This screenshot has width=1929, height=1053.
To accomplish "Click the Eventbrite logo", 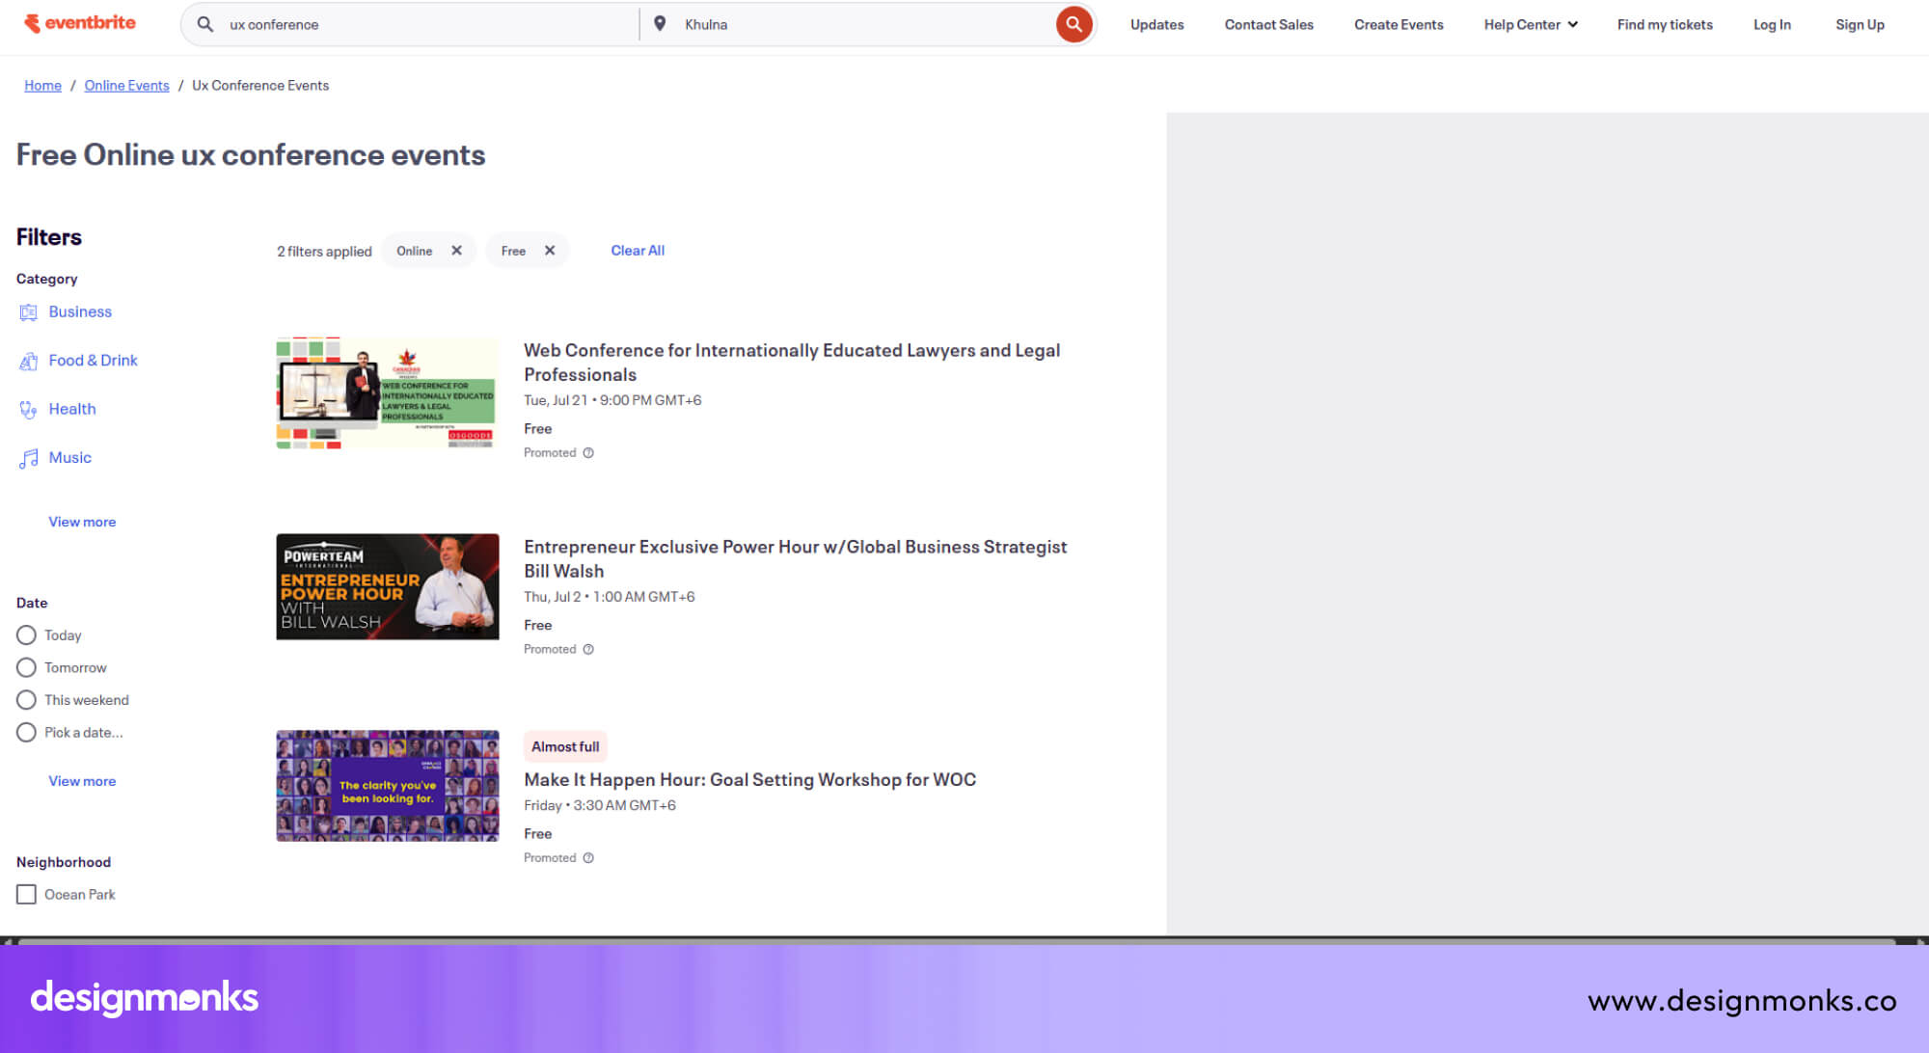I will (80, 23).
